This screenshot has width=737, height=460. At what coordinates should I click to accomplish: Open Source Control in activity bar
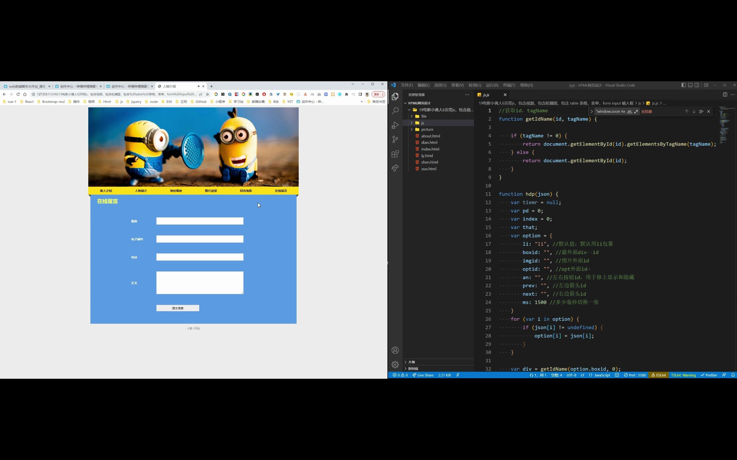[395, 139]
